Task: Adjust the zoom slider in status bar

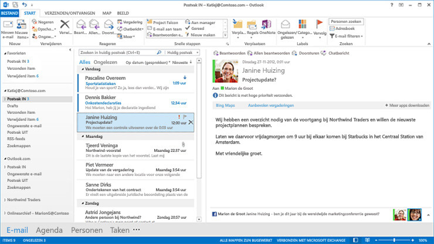Action: click(394, 240)
